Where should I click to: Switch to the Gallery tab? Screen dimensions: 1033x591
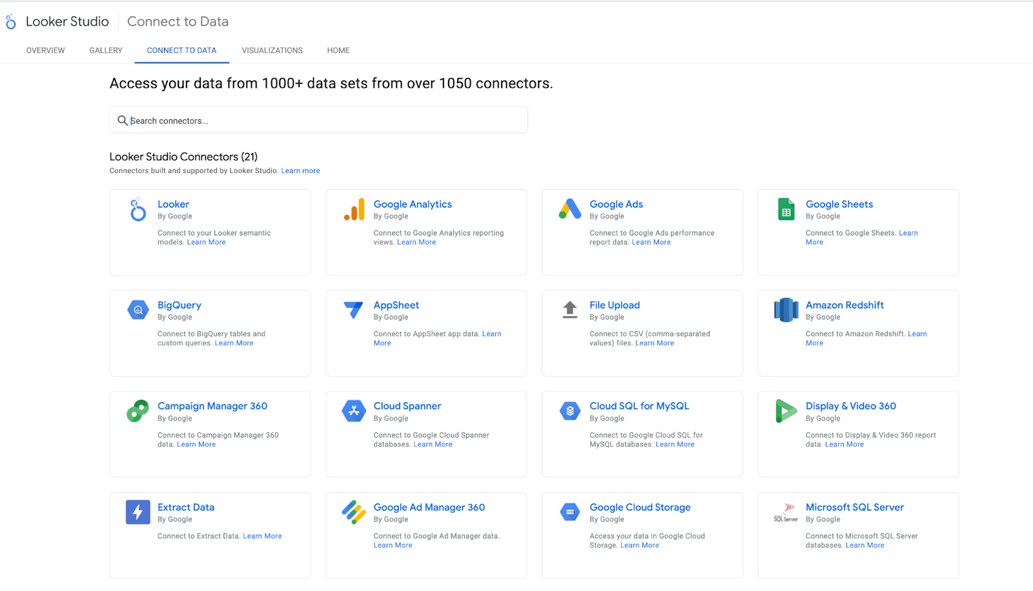[105, 50]
